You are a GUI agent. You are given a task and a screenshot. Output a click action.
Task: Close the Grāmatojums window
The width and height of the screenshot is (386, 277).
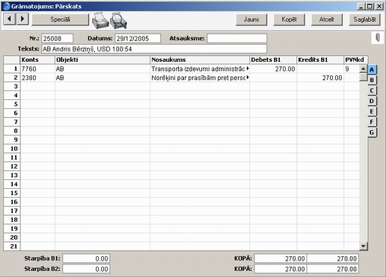tap(379, 6)
